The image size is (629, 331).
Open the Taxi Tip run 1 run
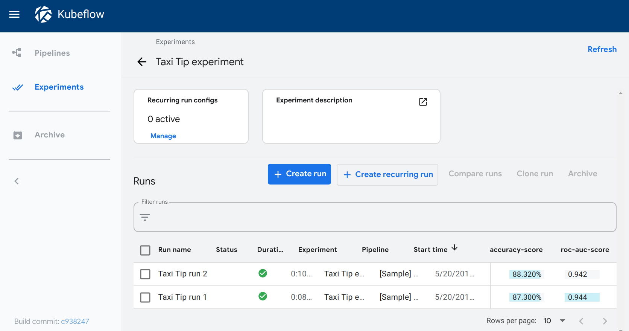pos(182,297)
